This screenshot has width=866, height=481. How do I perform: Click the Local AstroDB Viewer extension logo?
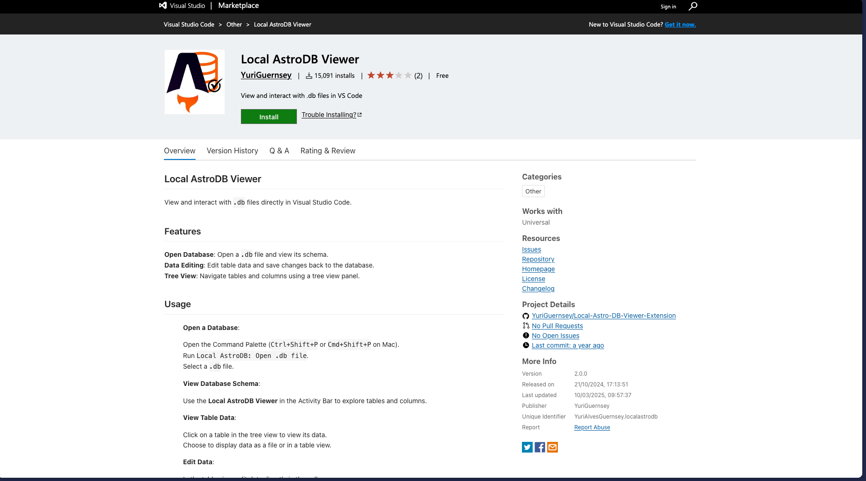click(x=194, y=82)
